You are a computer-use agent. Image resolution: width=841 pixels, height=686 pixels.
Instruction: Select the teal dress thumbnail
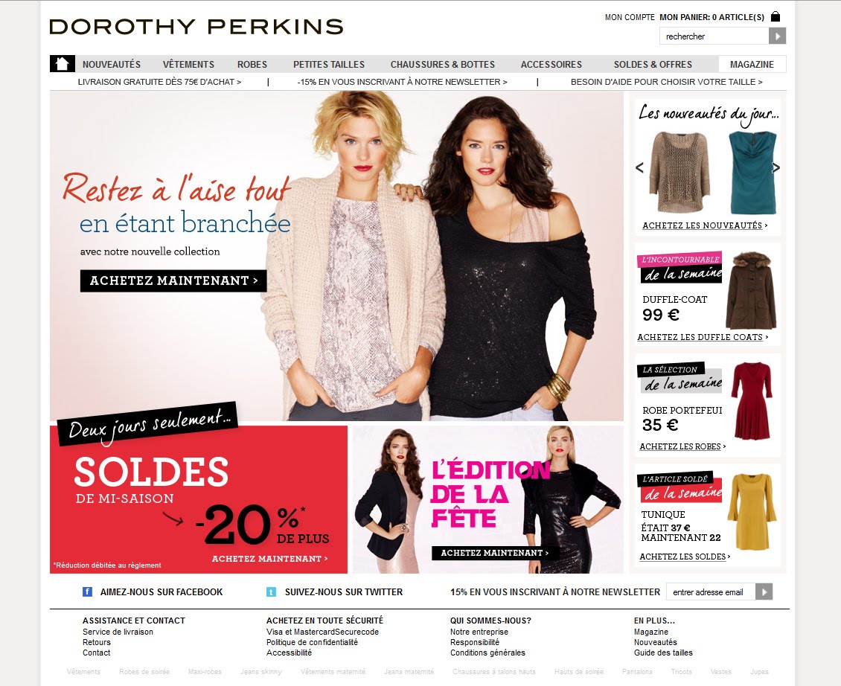click(x=752, y=173)
